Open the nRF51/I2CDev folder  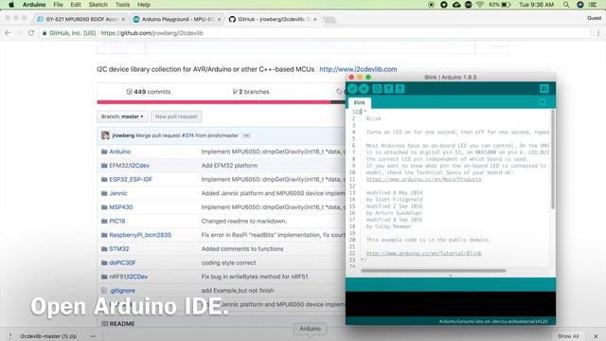129,277
